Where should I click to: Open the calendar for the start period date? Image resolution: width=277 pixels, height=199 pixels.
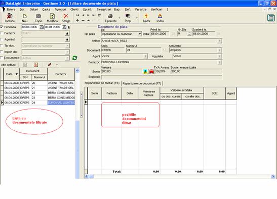(42, 27)
